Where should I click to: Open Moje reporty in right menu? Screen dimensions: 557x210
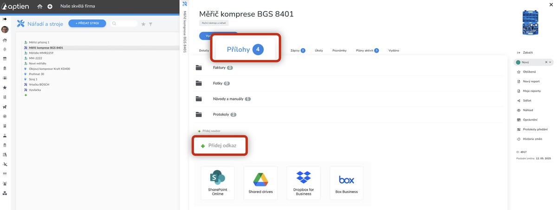pyautogui.click(x=529, y=91)
